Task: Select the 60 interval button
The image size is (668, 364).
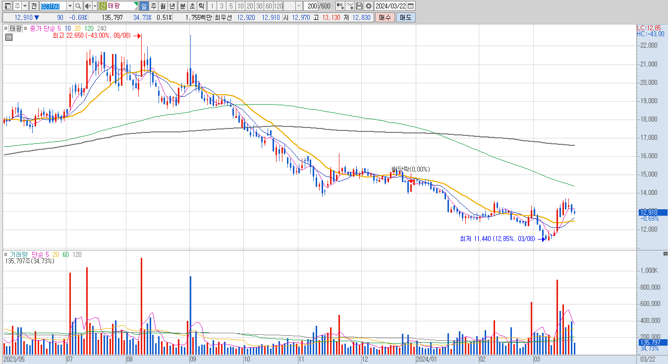Action: click(x=269, y=6)
